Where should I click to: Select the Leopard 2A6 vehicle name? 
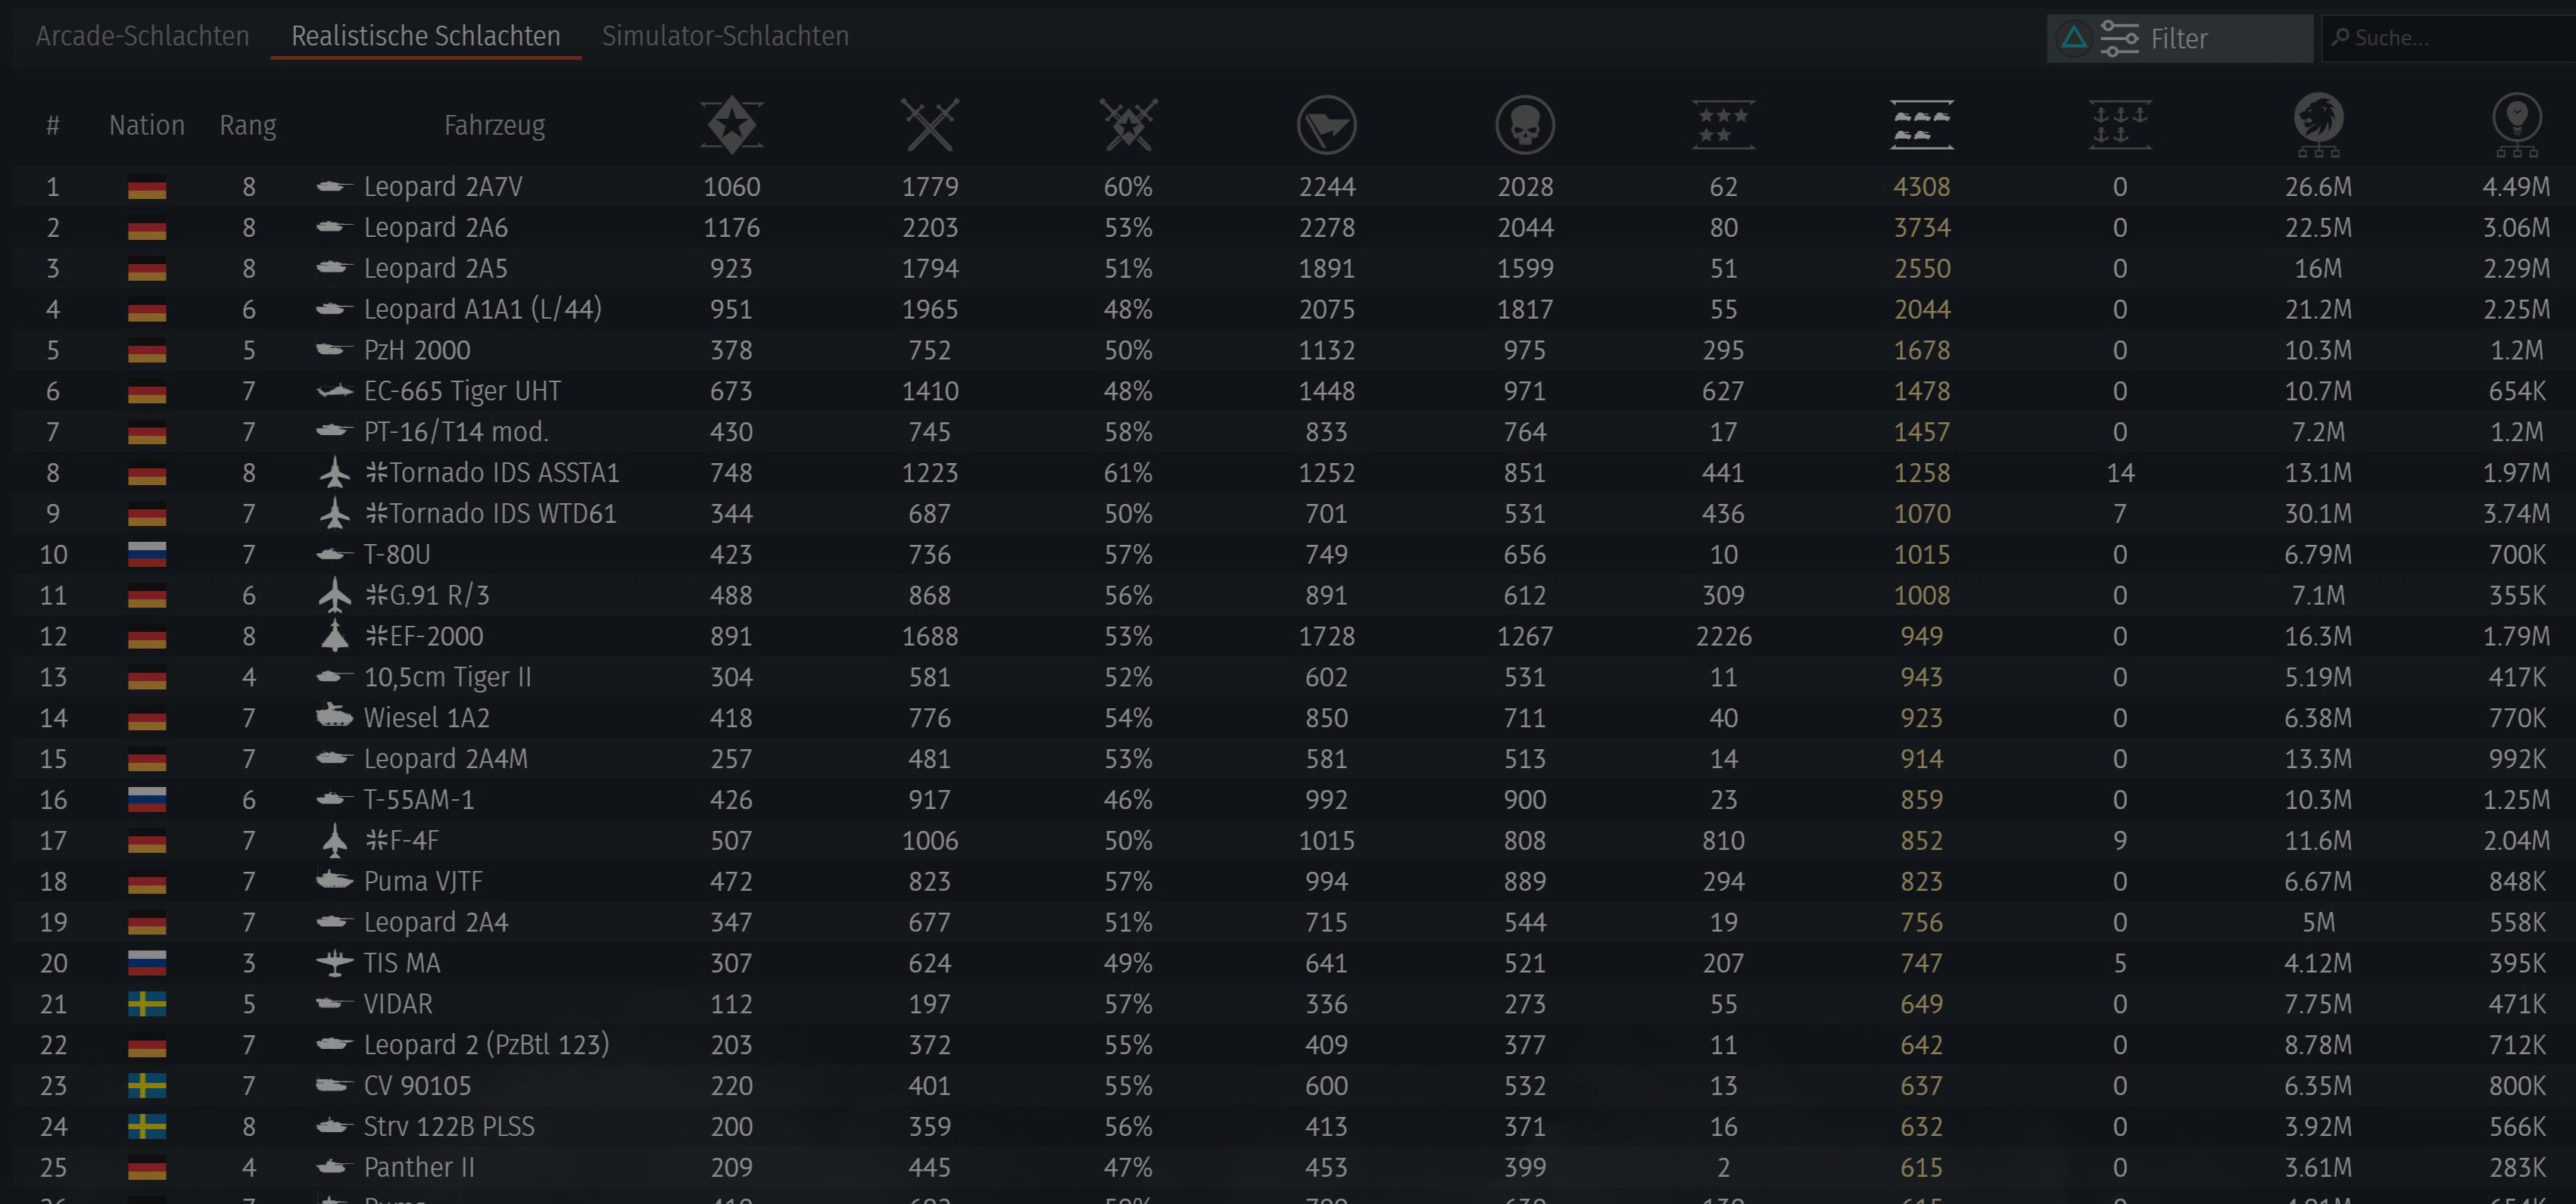point(435,228)
